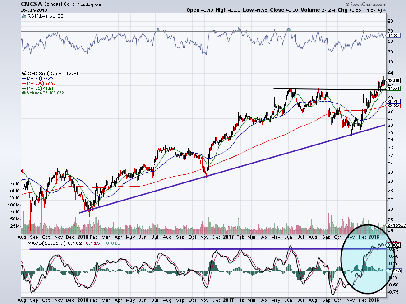This screenshot has height=304, width=406.
Task: Click the volume bars icon beside Volume 27,165,872
Action: 24,93
